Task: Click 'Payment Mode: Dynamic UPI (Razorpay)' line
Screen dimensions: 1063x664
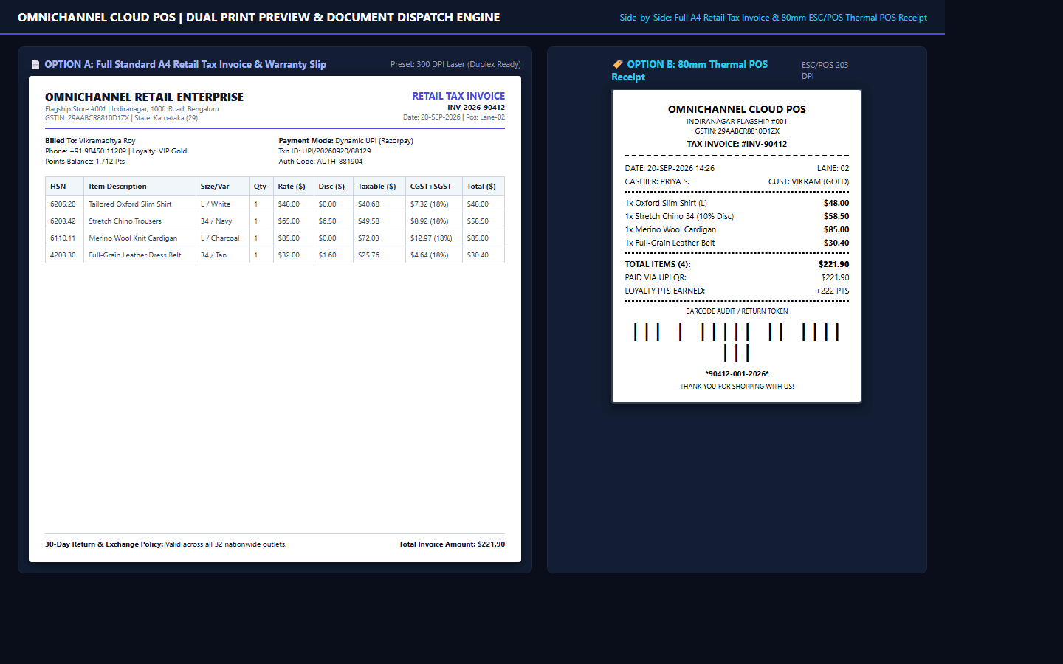Action: click(345, 140)
